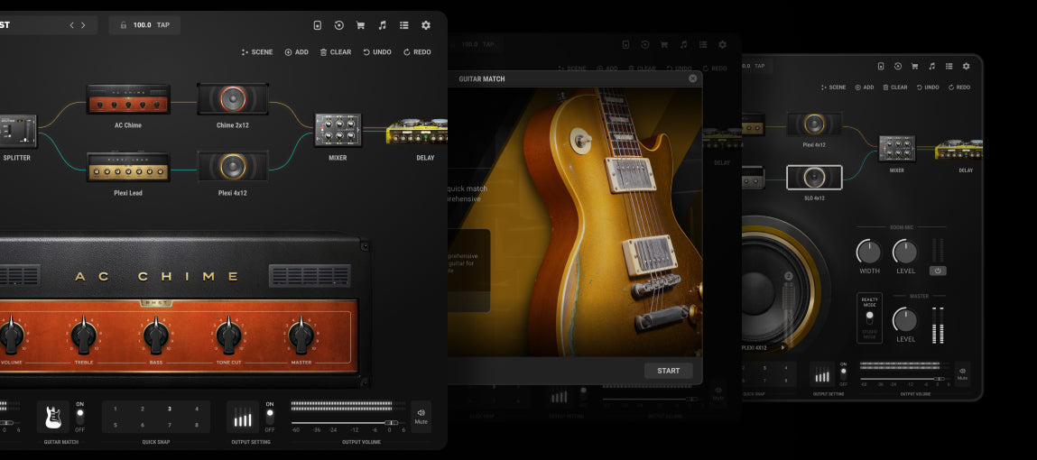Go to previous preset with left chevron
Viewport: 1037px width, 460px height.
(x=72, y=25)
